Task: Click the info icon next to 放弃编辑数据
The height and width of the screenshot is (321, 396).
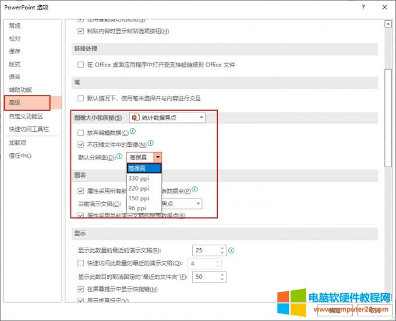Action: click(133, 132)
